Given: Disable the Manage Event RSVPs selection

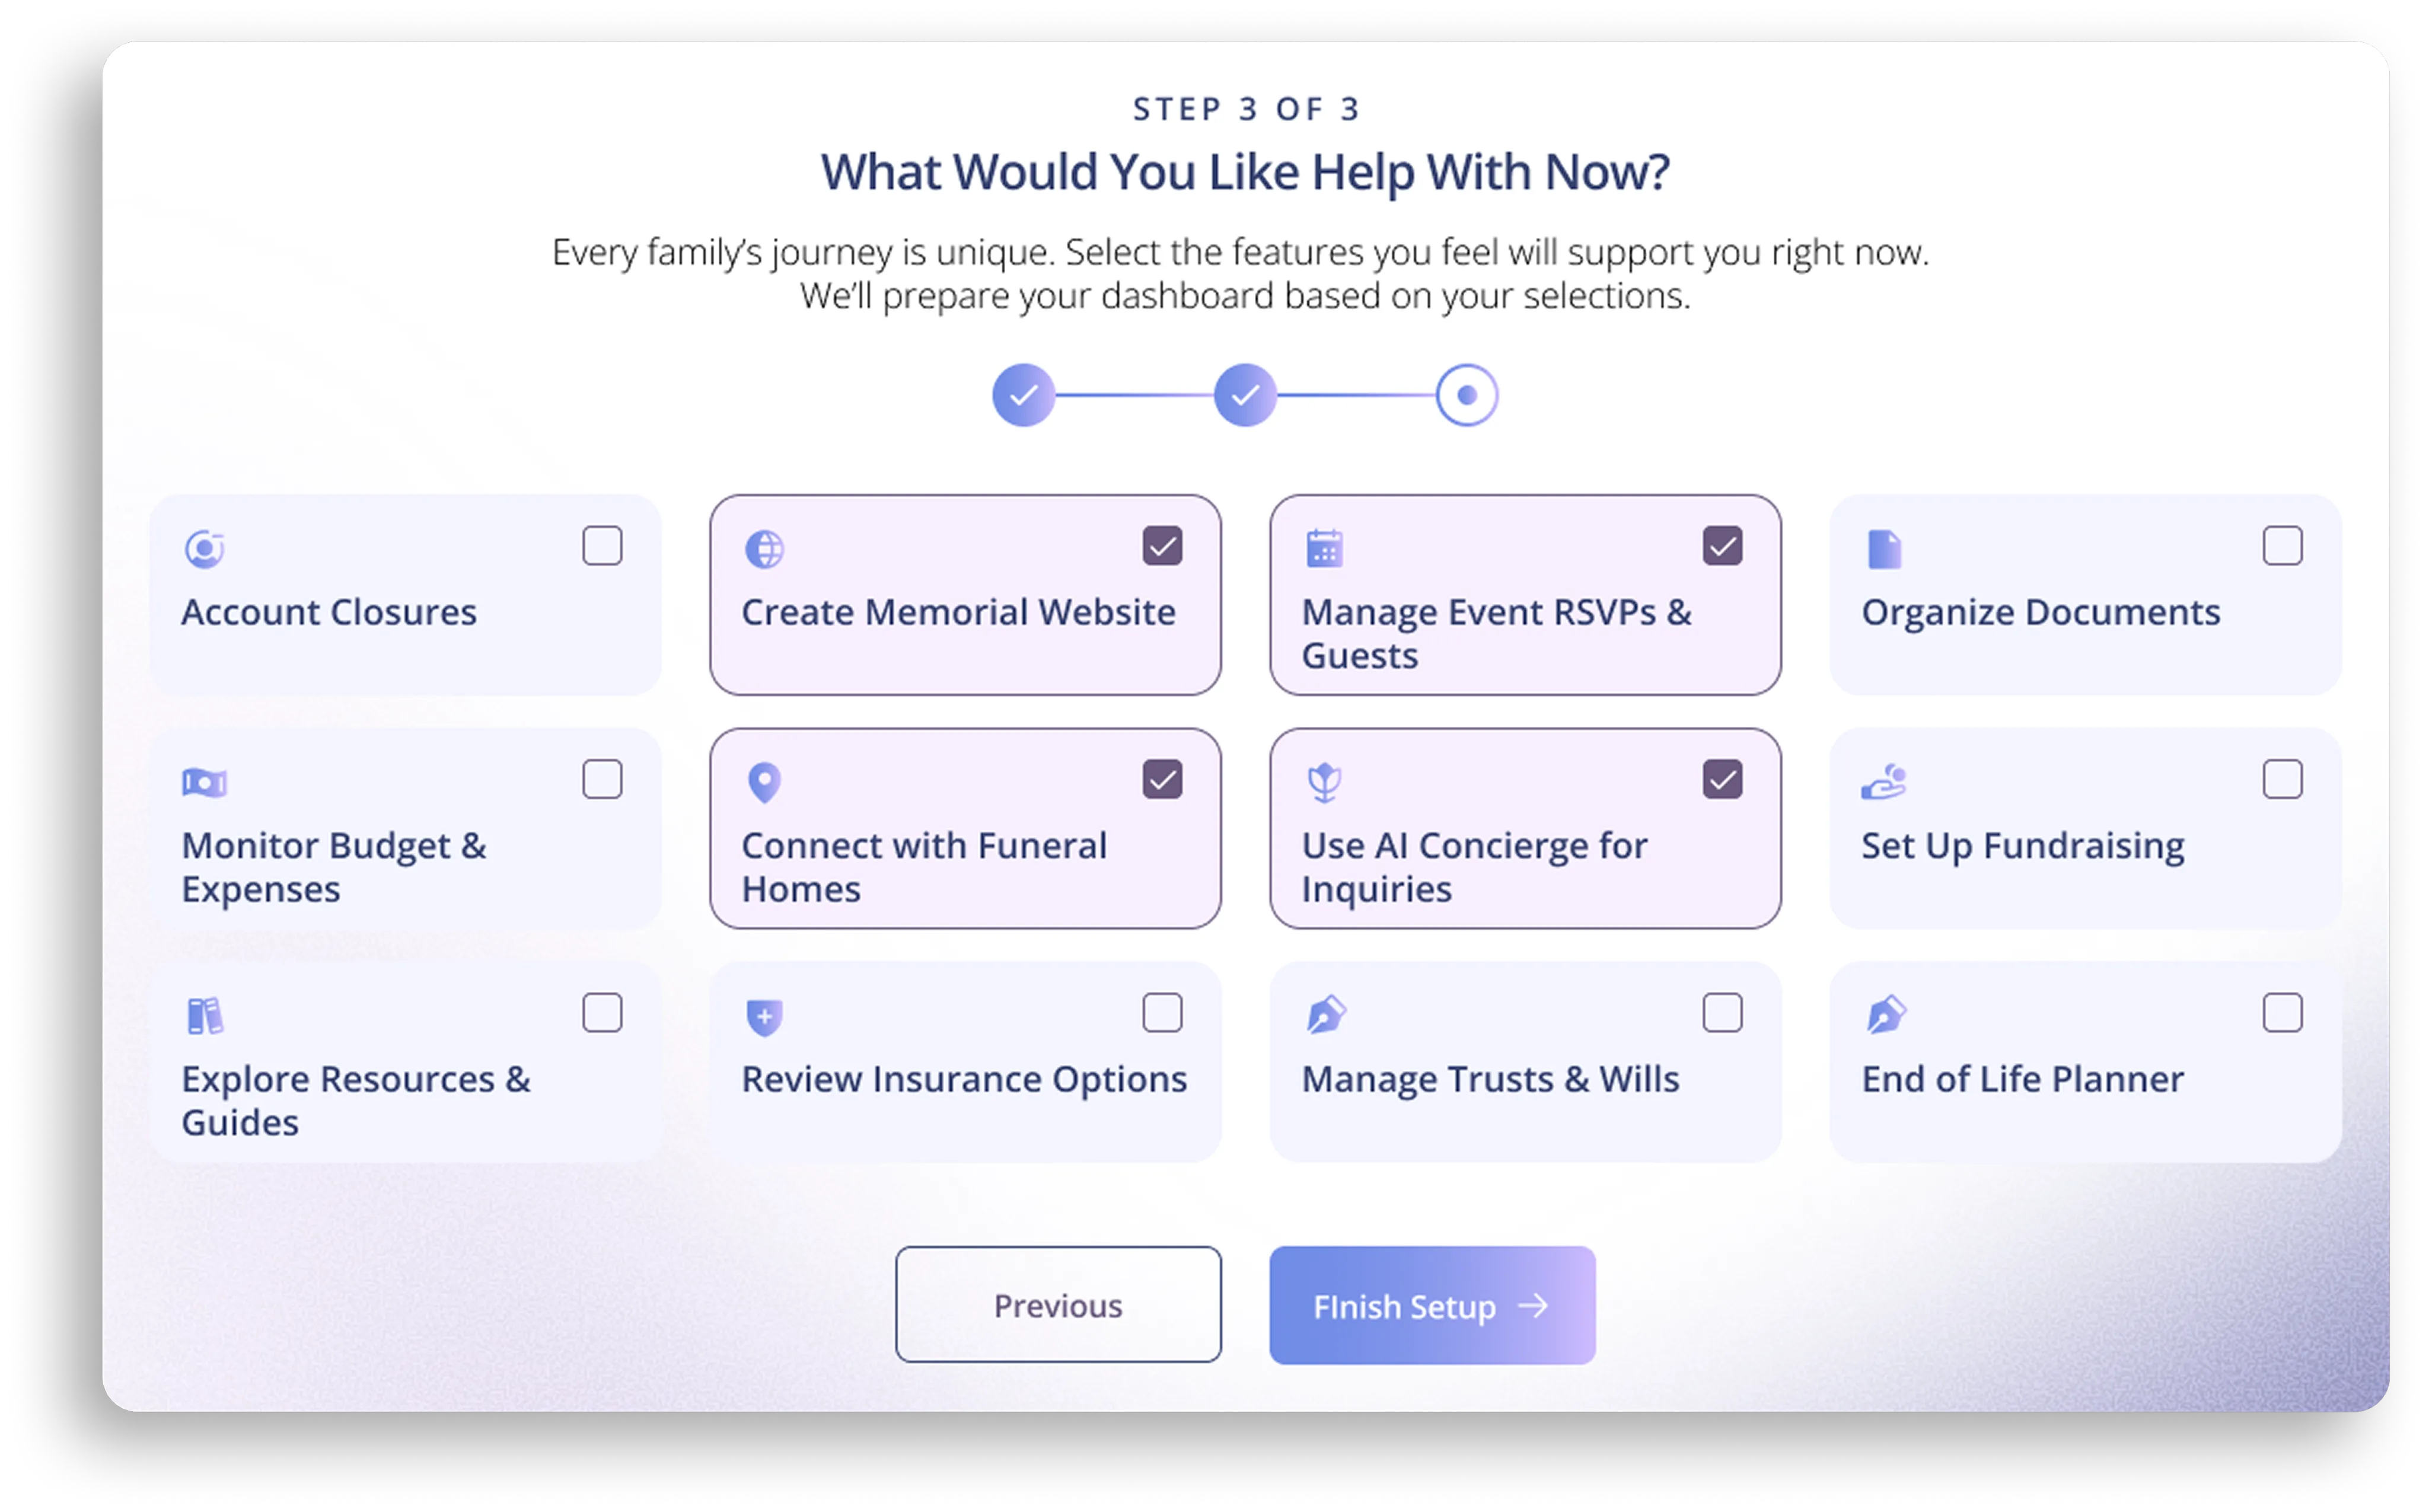Looking at the screenshot, I should [x=1722, y=546].
